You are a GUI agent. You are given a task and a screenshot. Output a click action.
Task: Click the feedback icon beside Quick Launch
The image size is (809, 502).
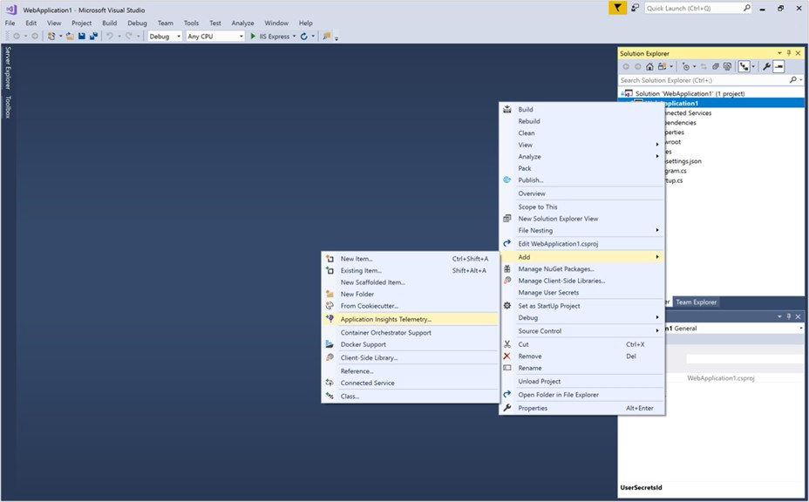[636, 8]
